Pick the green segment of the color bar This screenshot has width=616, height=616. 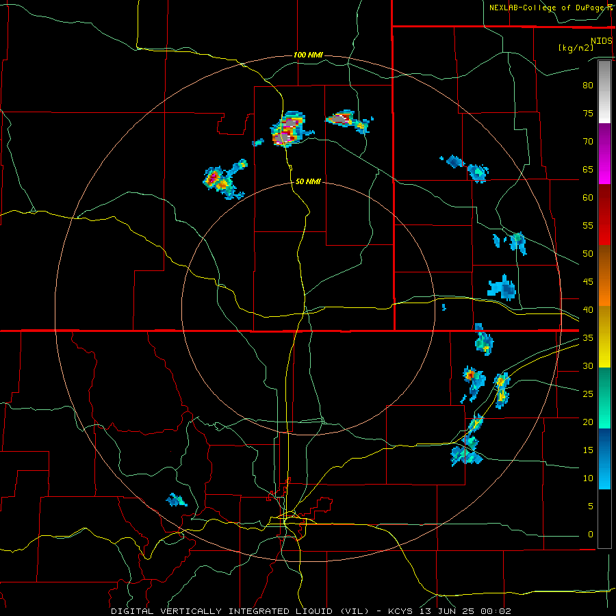point(604,398)
